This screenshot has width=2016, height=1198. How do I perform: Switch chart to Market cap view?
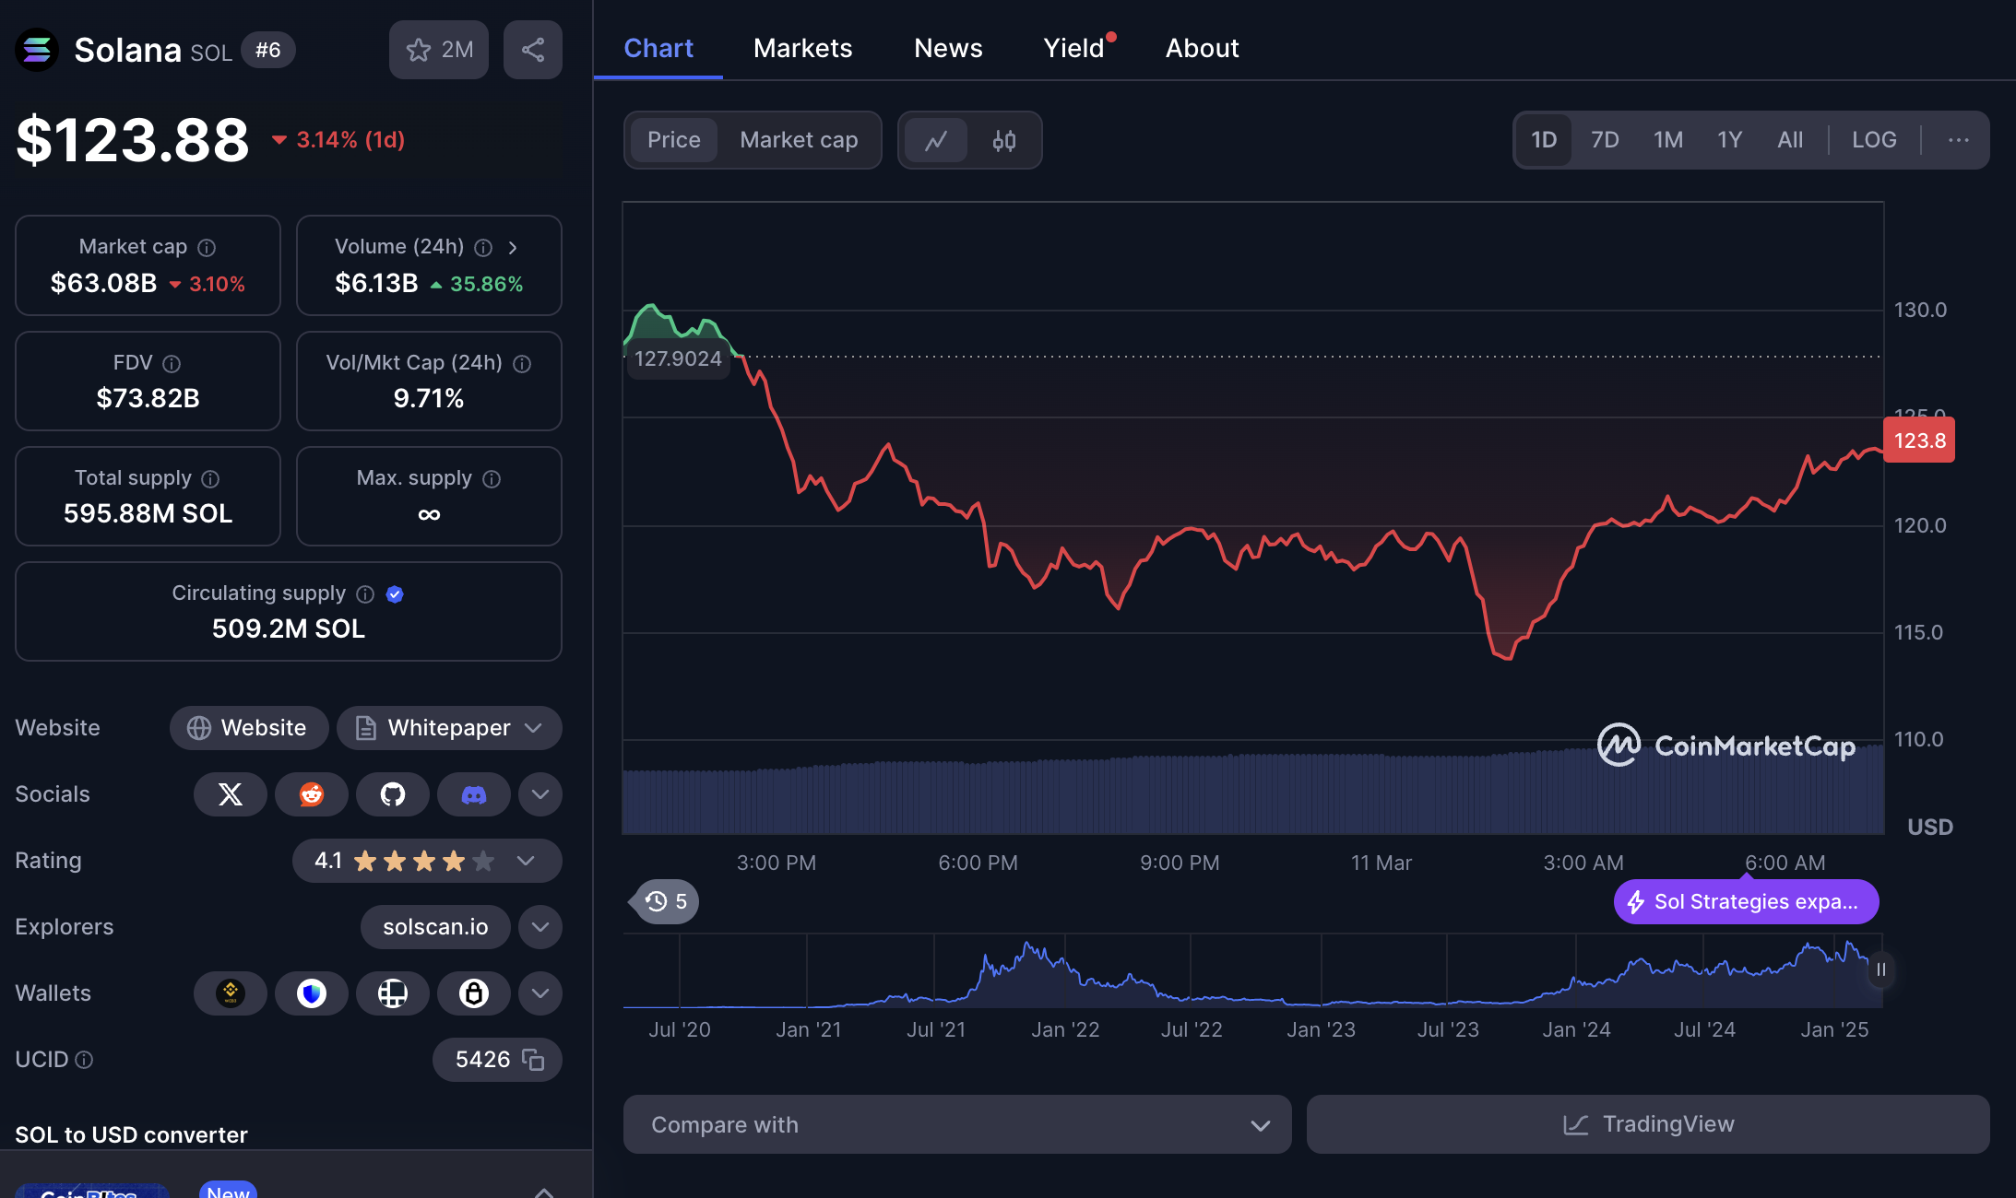799,140
